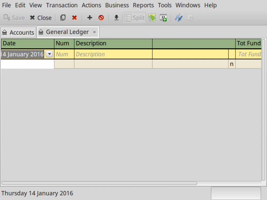The width and height of the screenshot is (267, 200).
Task: Jump to blank transaction with down-arrow icon
Action: coord(116,18)
